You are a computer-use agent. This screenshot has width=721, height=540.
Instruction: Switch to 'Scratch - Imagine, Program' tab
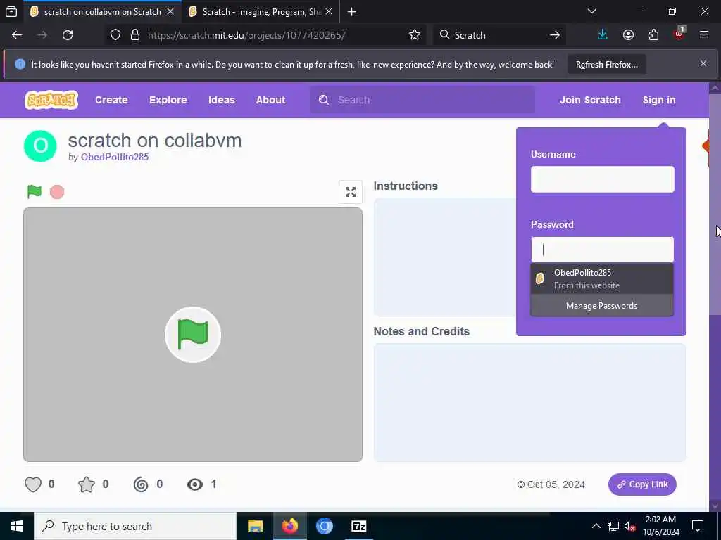tap(261, 11)
